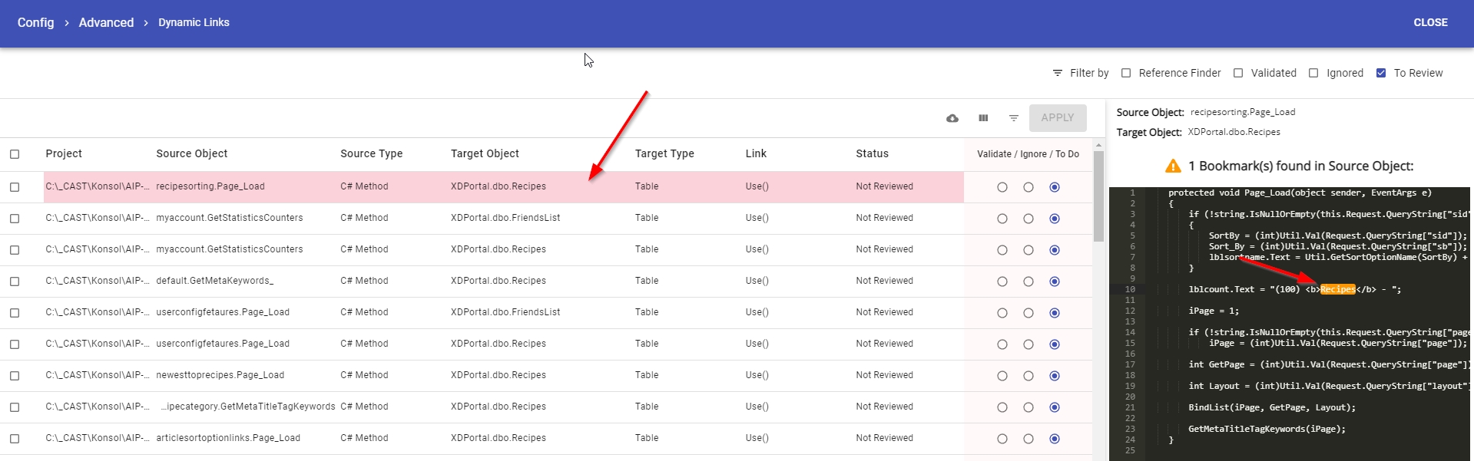The height and width of the screenshot is (461, 1474).
Task: Uncheck the To Review filter
Action: (x=1381, y=73)
